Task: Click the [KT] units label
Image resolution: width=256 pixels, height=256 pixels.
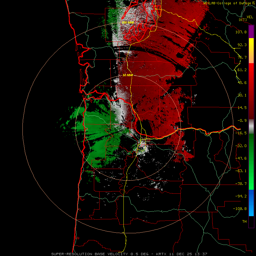Action: click(243, 20)
